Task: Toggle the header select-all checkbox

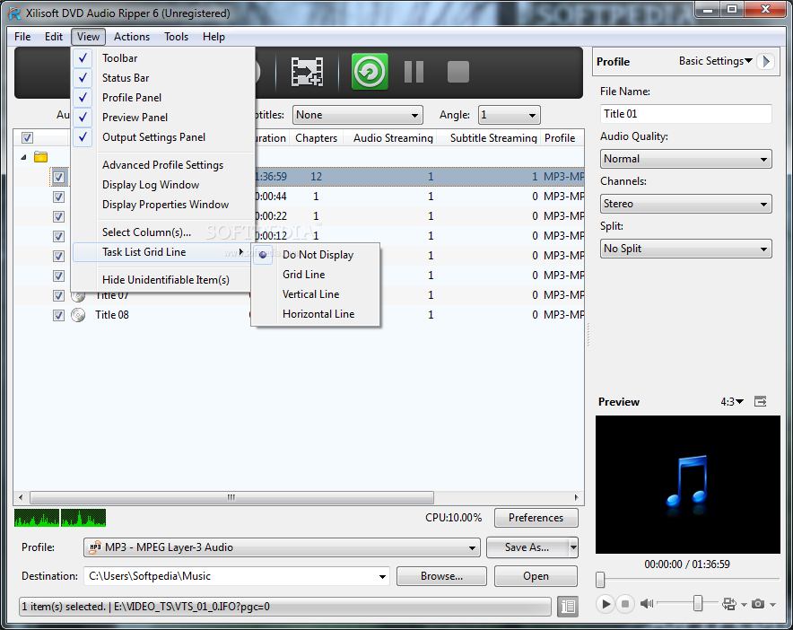Action: pyautogui.click(x=27, y=137)
